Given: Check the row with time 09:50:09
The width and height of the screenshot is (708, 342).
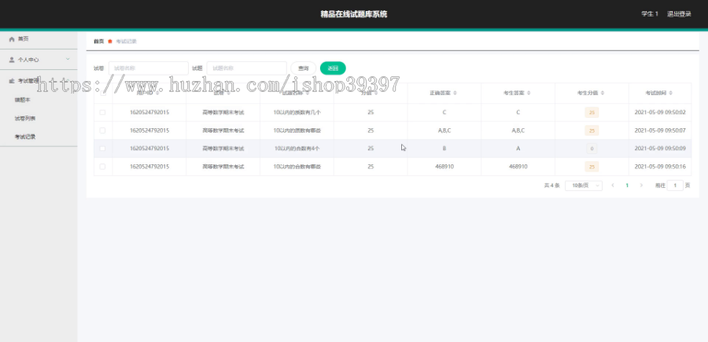Looking at the screenshot, I should [x=102, y=149].
